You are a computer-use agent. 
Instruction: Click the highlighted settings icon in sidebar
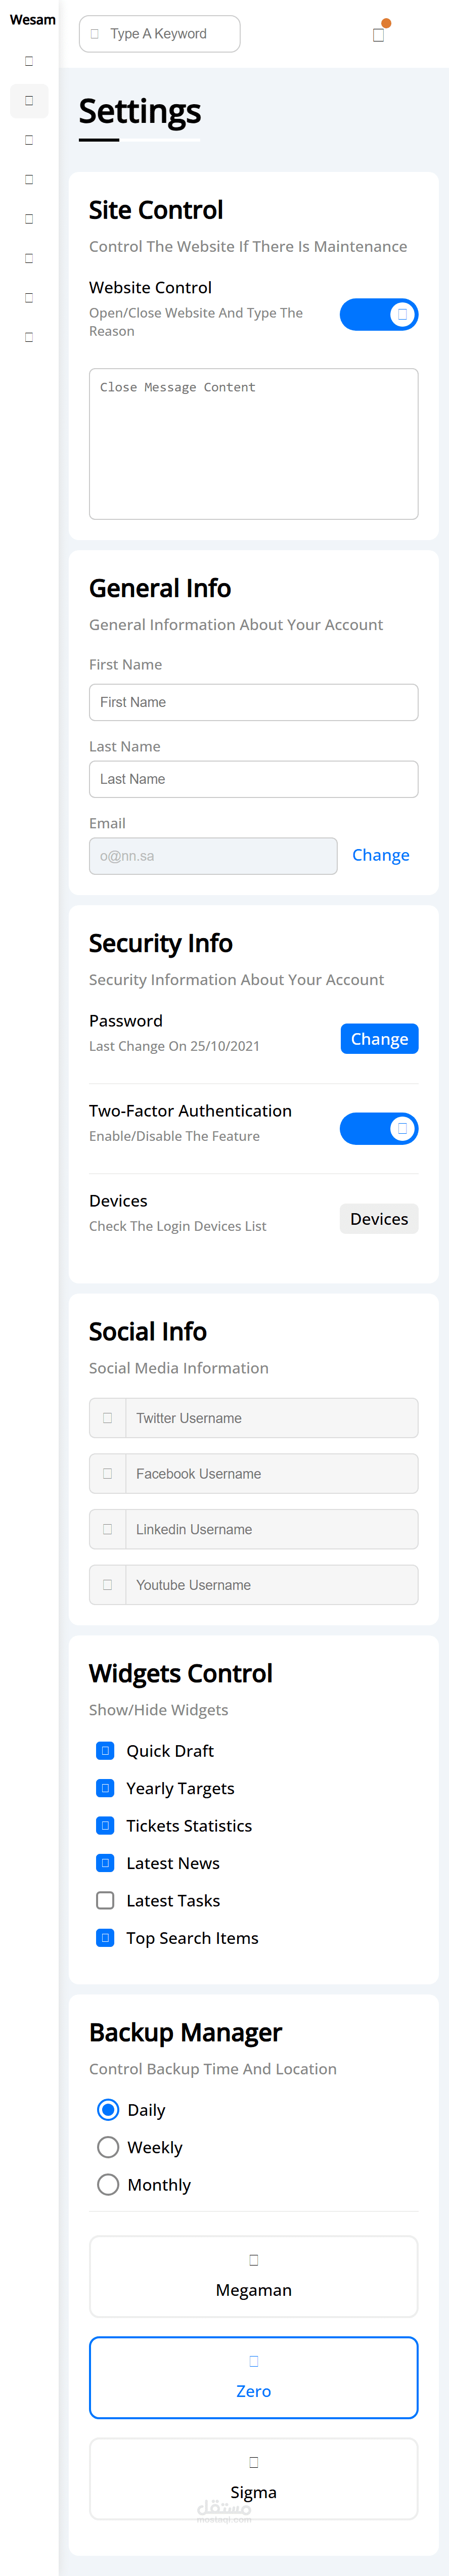tap(29, 101)
